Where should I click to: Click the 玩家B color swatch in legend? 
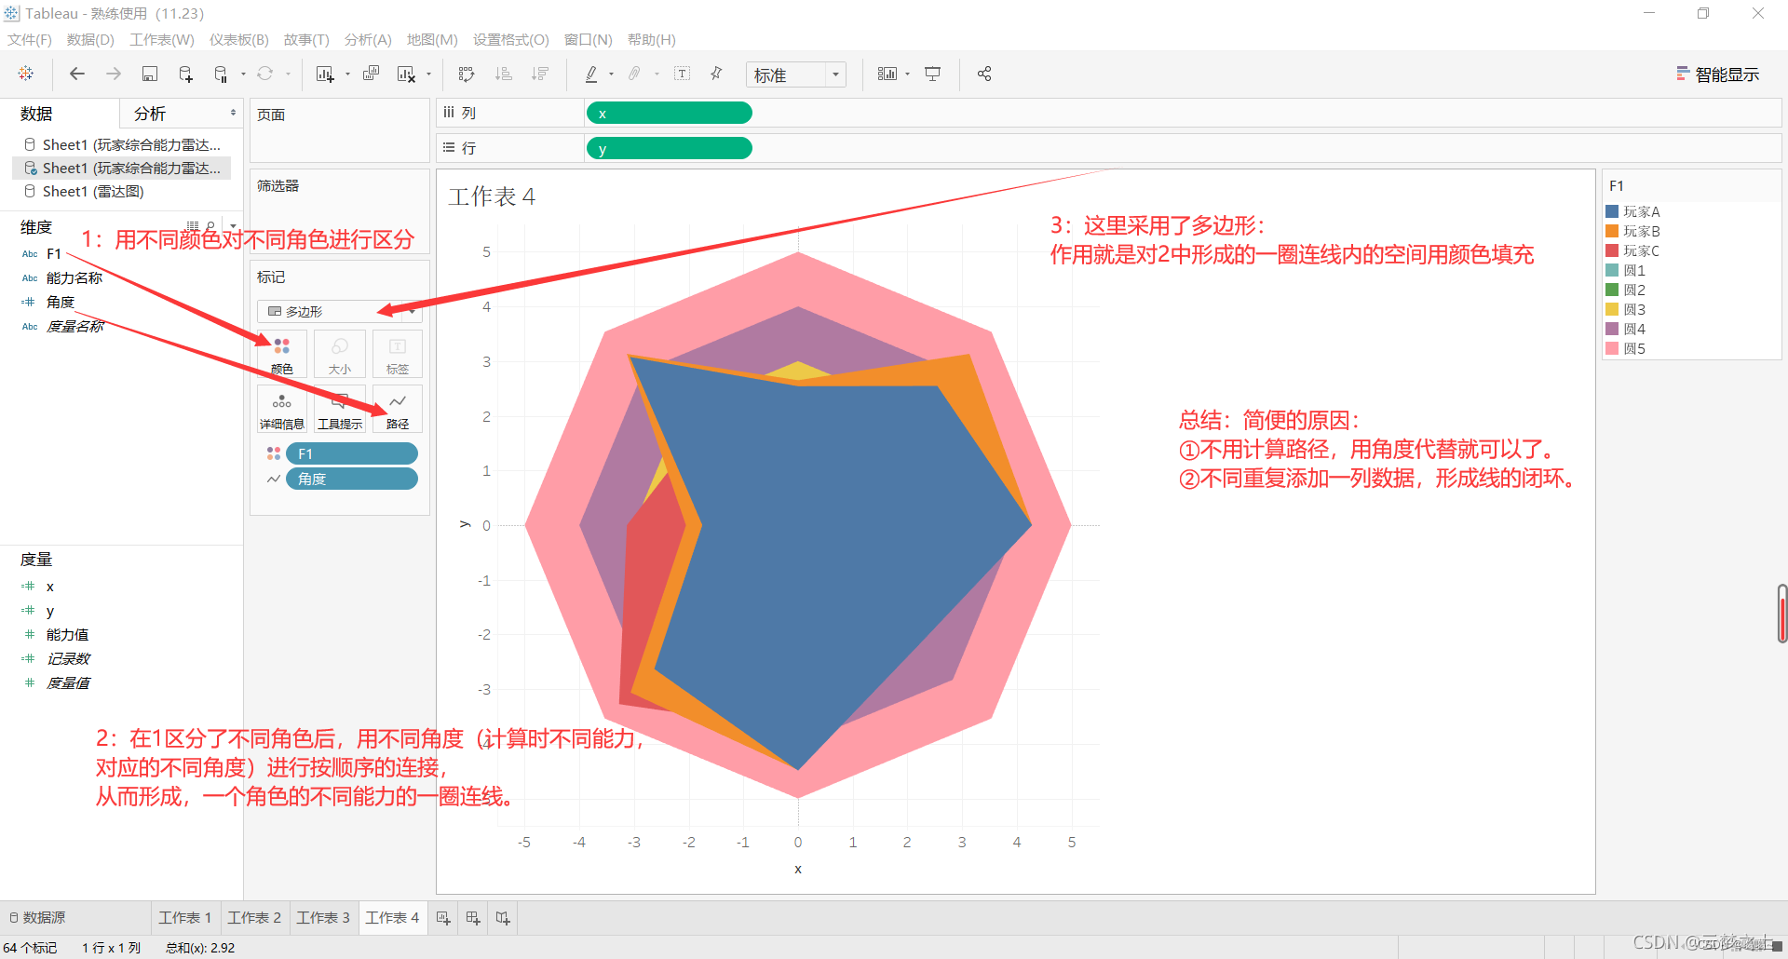[x=1612, y=231]
